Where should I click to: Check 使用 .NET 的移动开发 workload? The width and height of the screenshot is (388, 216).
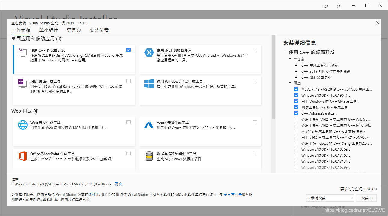(x=255, y=50)
